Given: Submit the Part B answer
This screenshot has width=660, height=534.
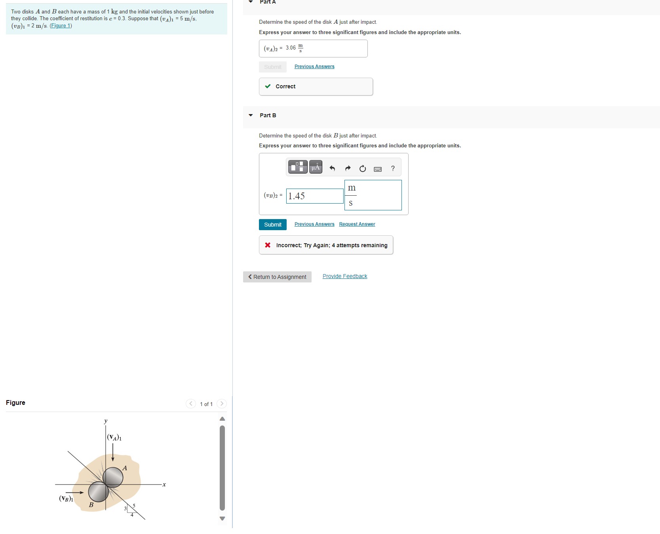Looking at the screenshot, I should point(272,224).
